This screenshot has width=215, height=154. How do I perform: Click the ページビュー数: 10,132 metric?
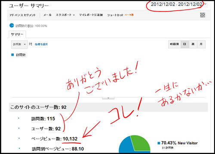54,139
